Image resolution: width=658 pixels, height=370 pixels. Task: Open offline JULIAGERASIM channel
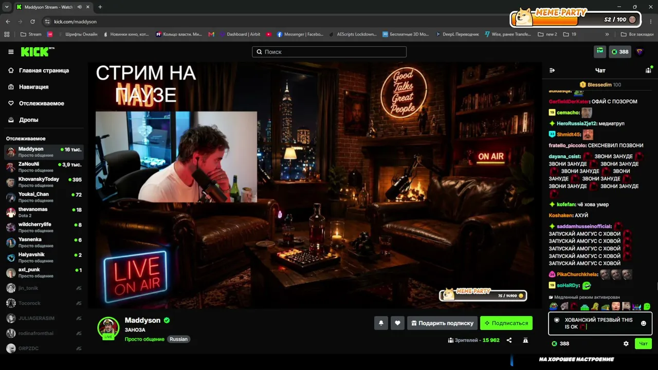[44, 318]
